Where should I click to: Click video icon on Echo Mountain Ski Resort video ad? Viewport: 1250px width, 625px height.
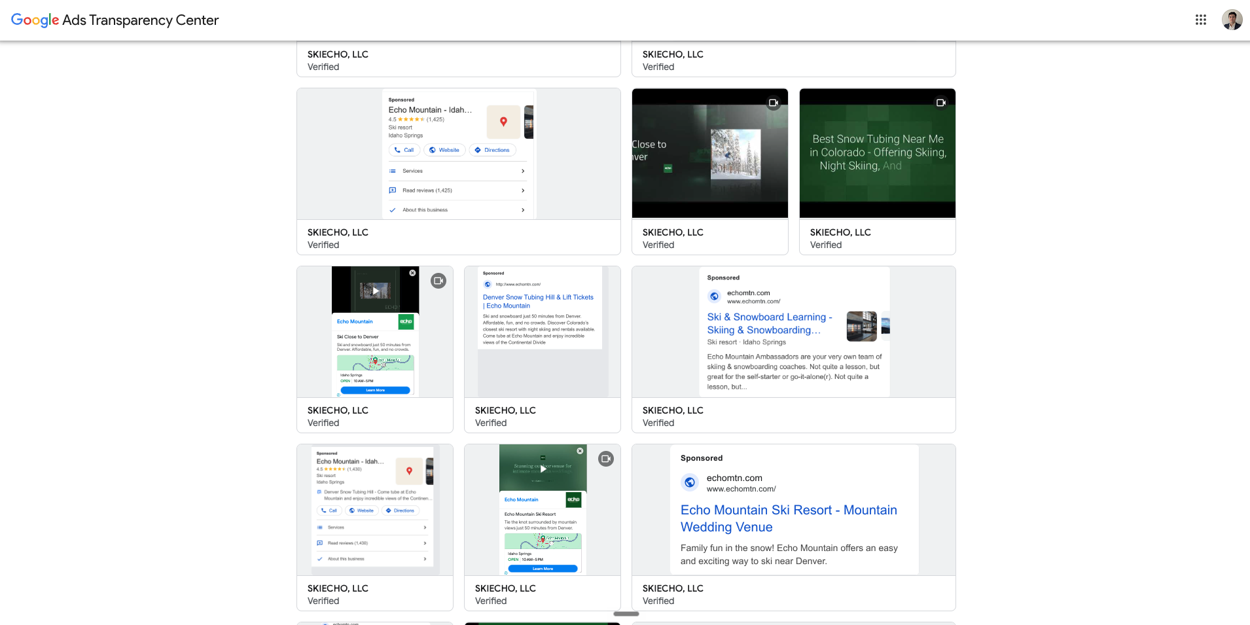tap(606, 459)
